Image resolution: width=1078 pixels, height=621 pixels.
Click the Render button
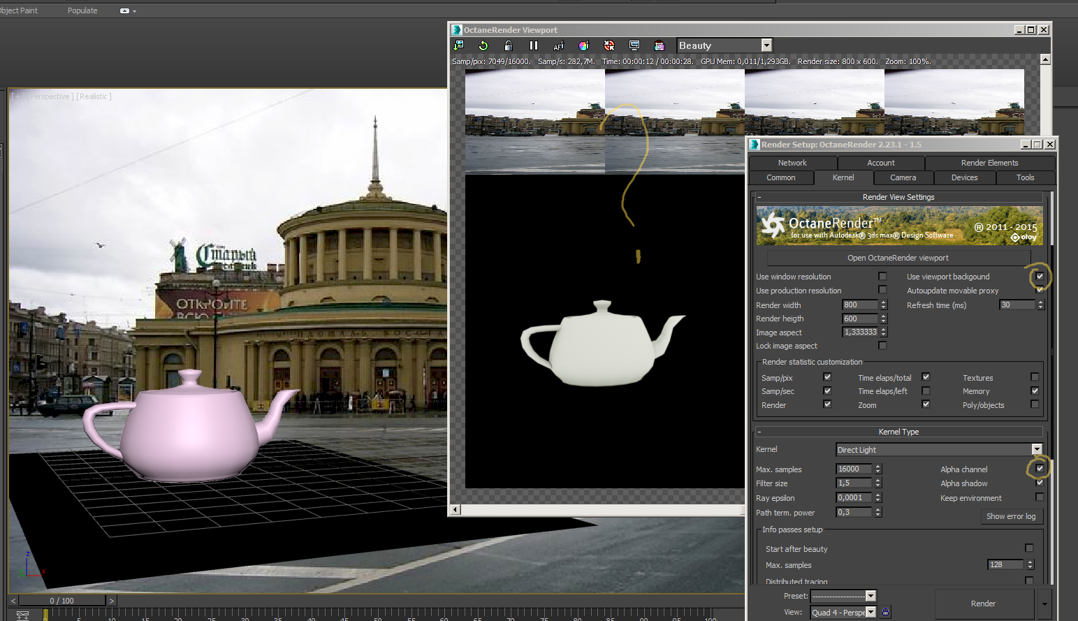983,604
